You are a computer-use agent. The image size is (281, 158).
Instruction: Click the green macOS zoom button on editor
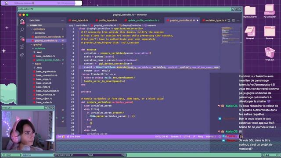(27, 15)
